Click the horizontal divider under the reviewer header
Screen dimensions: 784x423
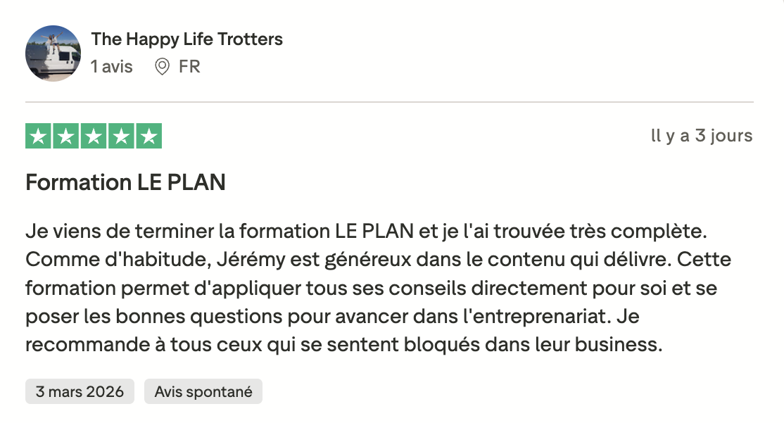[389, 102]
